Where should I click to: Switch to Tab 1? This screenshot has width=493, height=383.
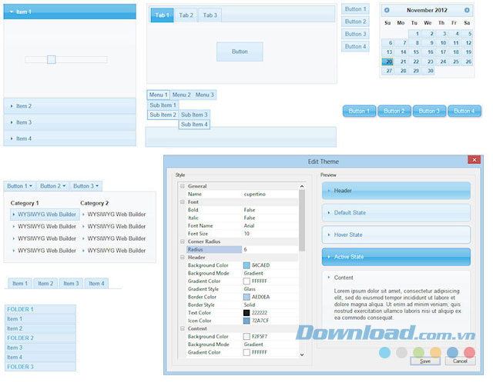tap(162, 15)
